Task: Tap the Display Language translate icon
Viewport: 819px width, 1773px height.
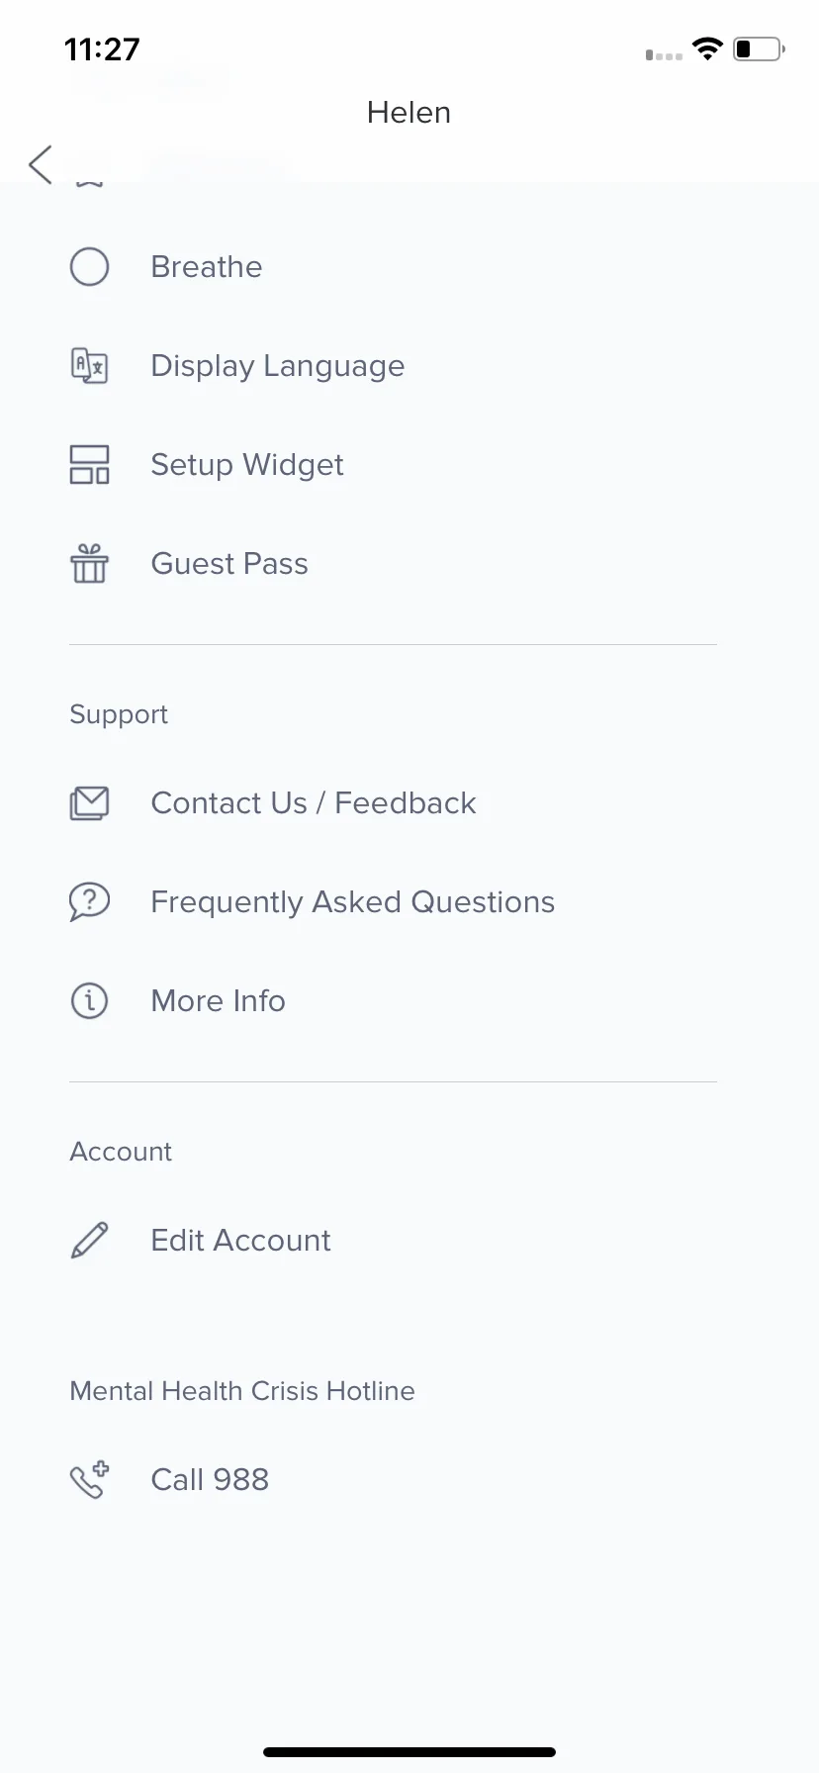Action: coord(89,365)
